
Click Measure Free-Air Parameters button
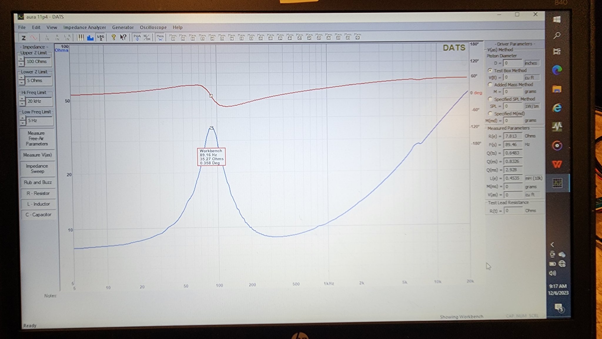tap(37, 138)
